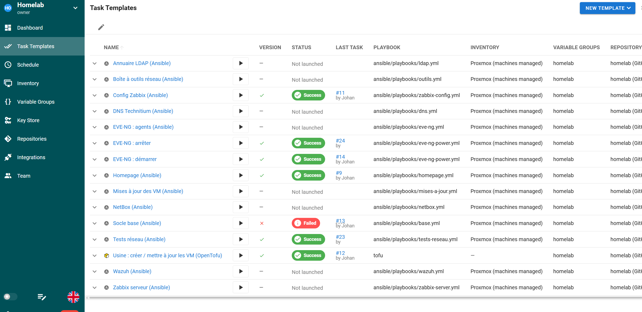Click the Ansible icon beside Homepage (Ansible)
This screenshot has height=312, width=642.
coord(107,176)
